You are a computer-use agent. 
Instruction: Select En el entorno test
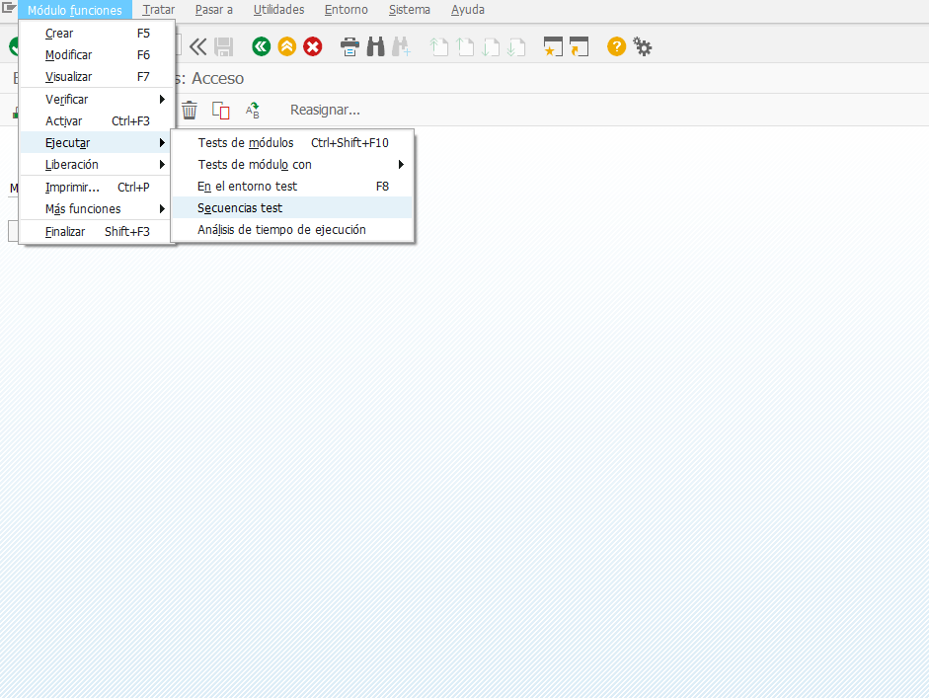292,186
